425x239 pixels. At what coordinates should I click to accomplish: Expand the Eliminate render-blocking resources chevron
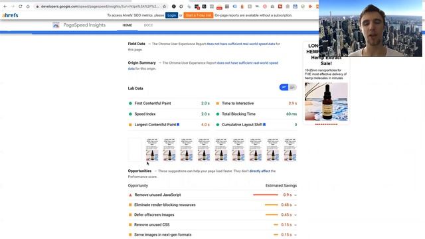coord(296,205)
